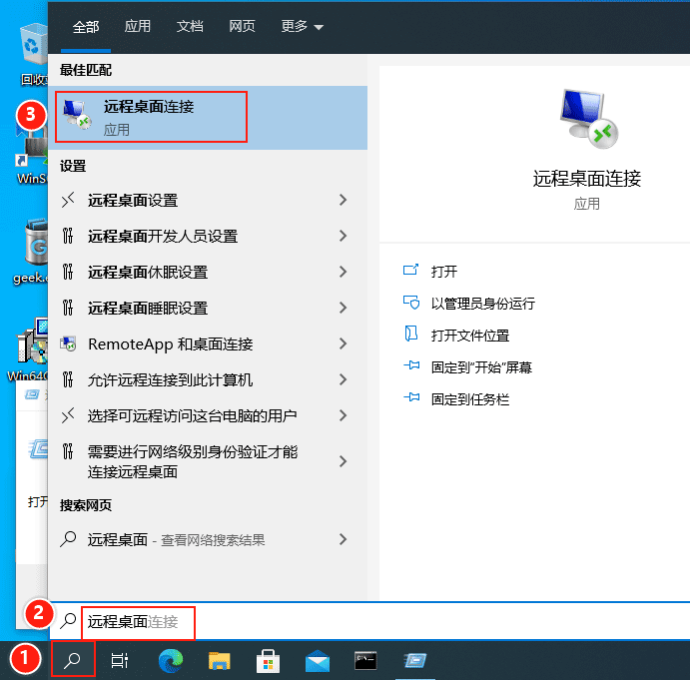The height and width of the screenshot is (680, 690).
Task: Click the 远程桌面连接 title in preview pane
Action: (x=587, y=179)
